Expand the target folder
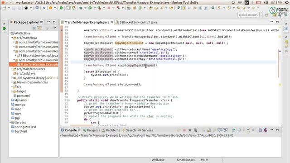 (12, 91)
